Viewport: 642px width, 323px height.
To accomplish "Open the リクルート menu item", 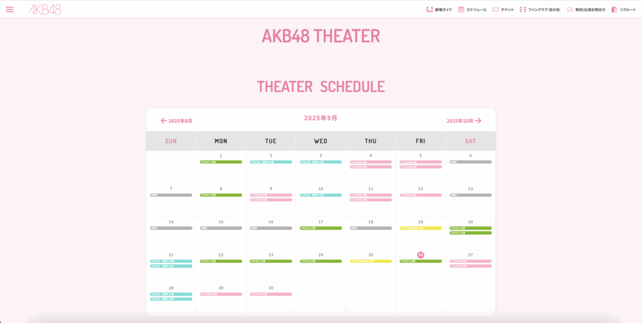I will pos(628,9).
